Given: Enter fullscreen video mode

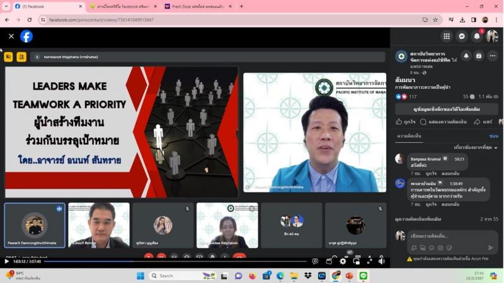Looking at the screenshot, I should [369, 261].
